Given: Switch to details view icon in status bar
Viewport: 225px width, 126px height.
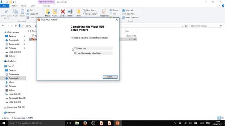Looking at the screenshot, I should click(x=219, y=118).
